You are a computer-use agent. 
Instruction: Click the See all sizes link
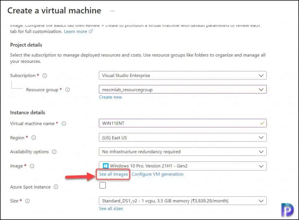tap(111, 209)
